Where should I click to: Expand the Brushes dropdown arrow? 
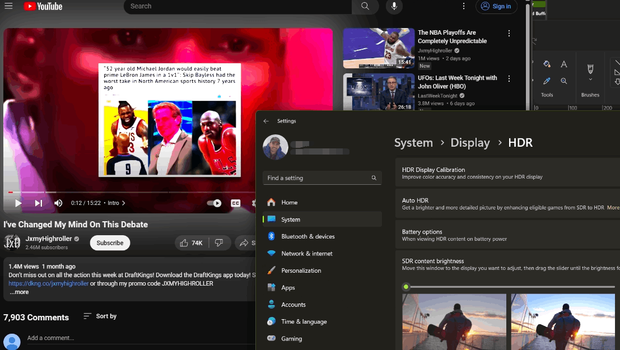(x=590, y=80)
